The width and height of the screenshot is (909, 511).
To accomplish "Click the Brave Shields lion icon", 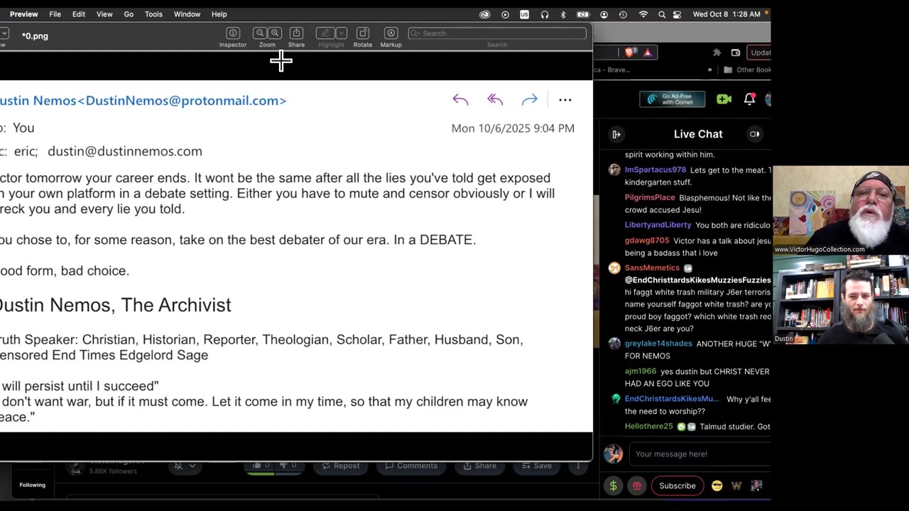I will tap(630, 53).
